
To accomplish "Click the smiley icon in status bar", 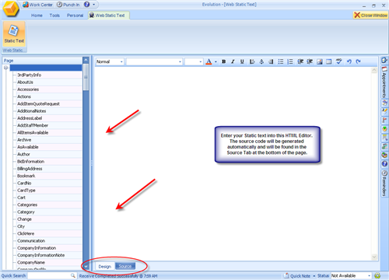I will (377, 275).
